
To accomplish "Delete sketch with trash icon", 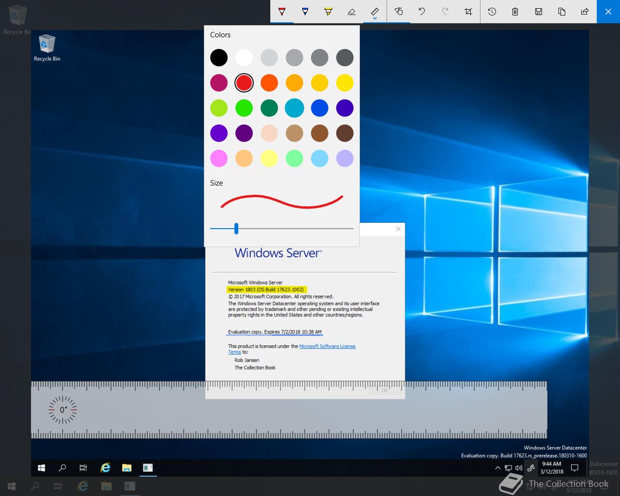I will click(515, 11).
